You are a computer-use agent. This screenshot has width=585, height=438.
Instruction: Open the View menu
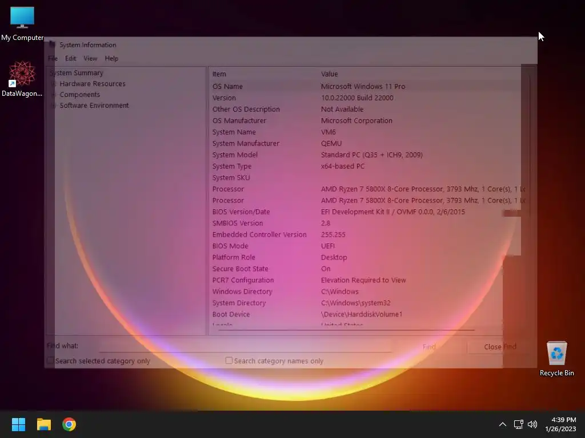tap(90, 59)
